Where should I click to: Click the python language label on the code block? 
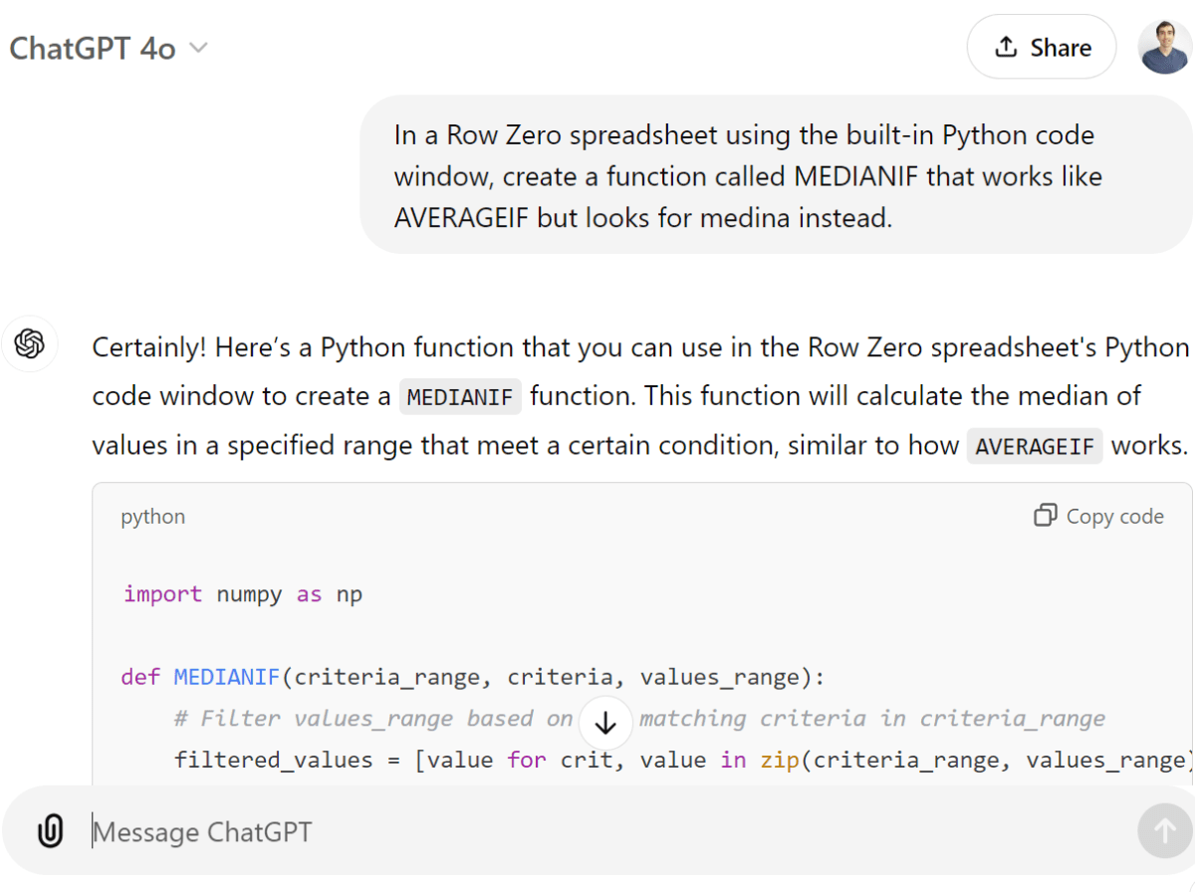pos(152,516)
